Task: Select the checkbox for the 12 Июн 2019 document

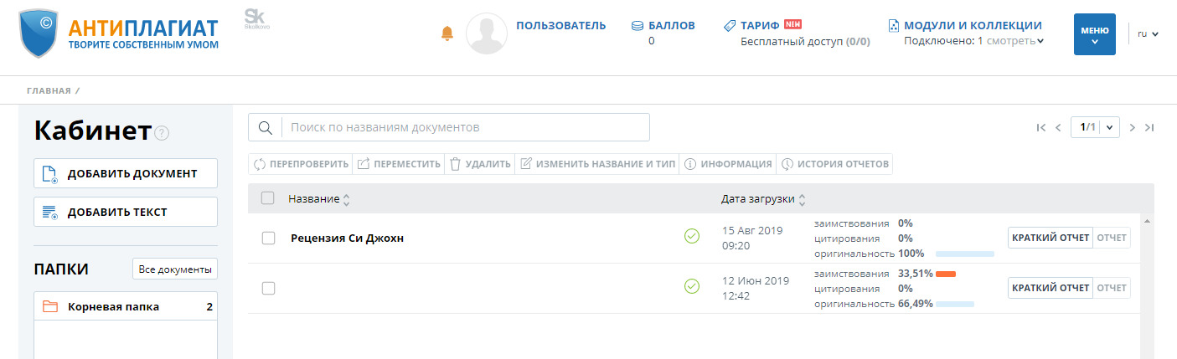Action: point(268,288)
